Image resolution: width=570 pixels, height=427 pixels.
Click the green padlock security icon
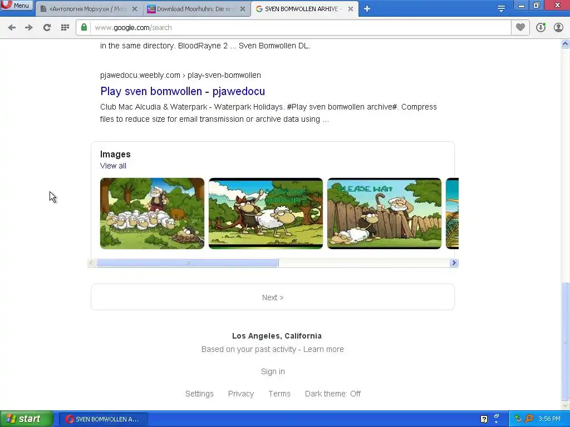[x=84, y=27]
